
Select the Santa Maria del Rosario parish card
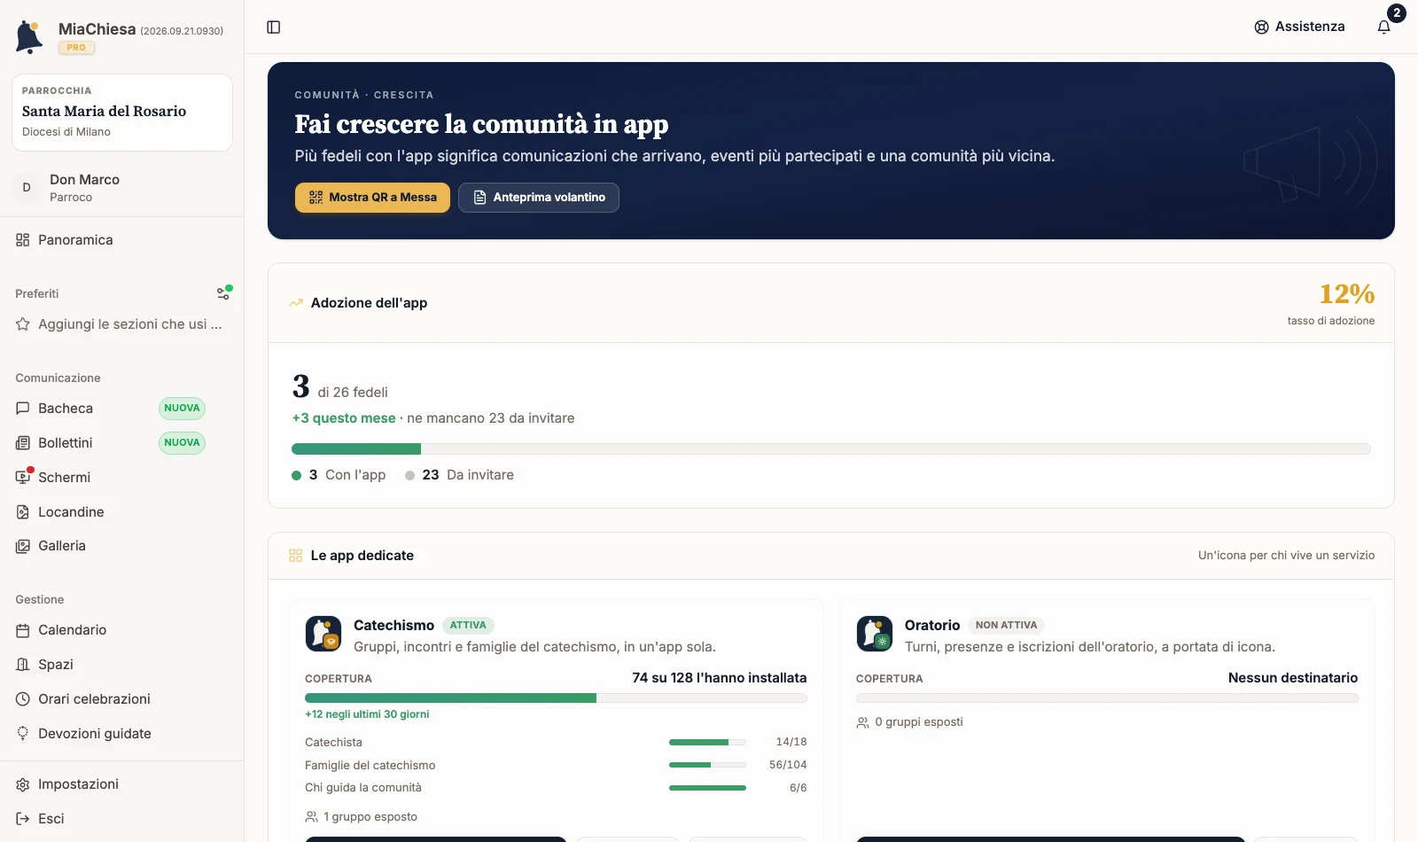pyautogui.click(x=122, y=113)
